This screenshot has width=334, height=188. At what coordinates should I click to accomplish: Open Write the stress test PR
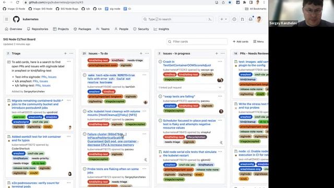[x=253, y=105]
